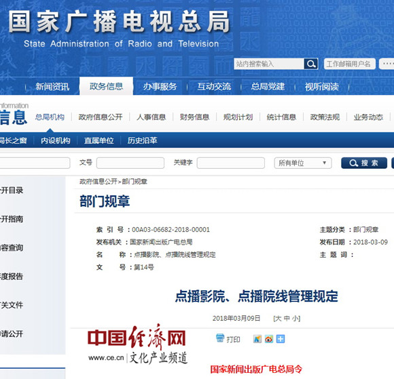The height and width of the screenshot is (379, 394).
Task: Click the blue plus share icon
Action: click(x=281, y=339)
